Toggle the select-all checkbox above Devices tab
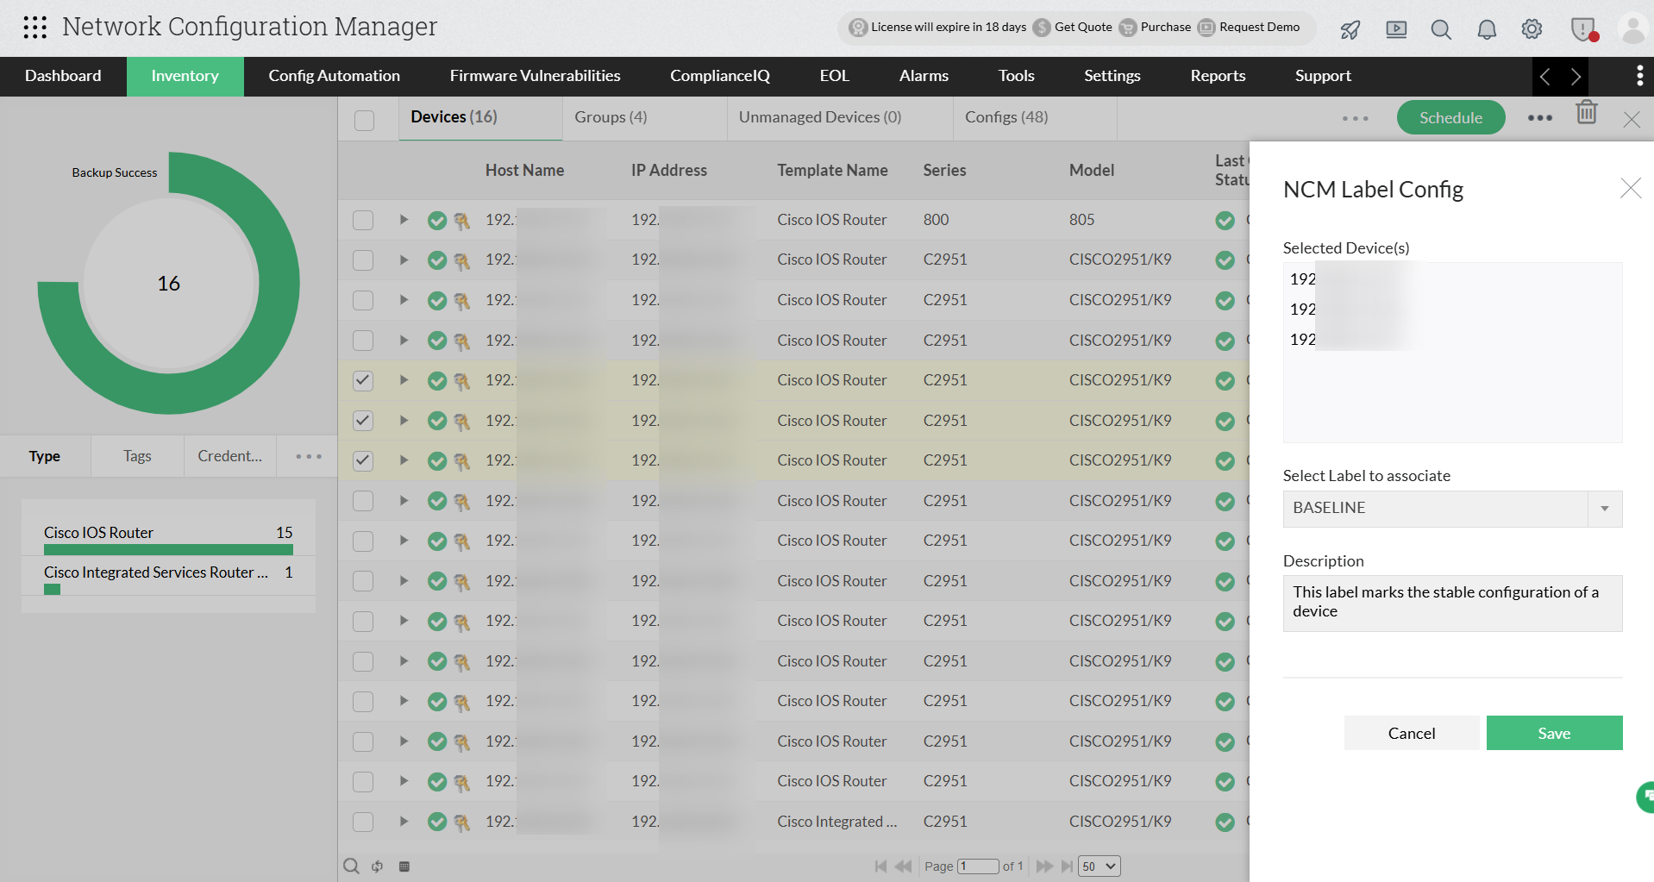1654x882 pixels. pos(364,121)
